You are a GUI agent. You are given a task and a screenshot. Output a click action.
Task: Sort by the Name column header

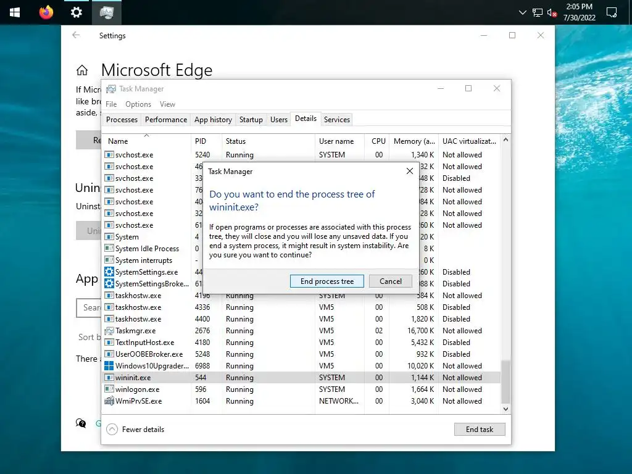pos(146,141)
